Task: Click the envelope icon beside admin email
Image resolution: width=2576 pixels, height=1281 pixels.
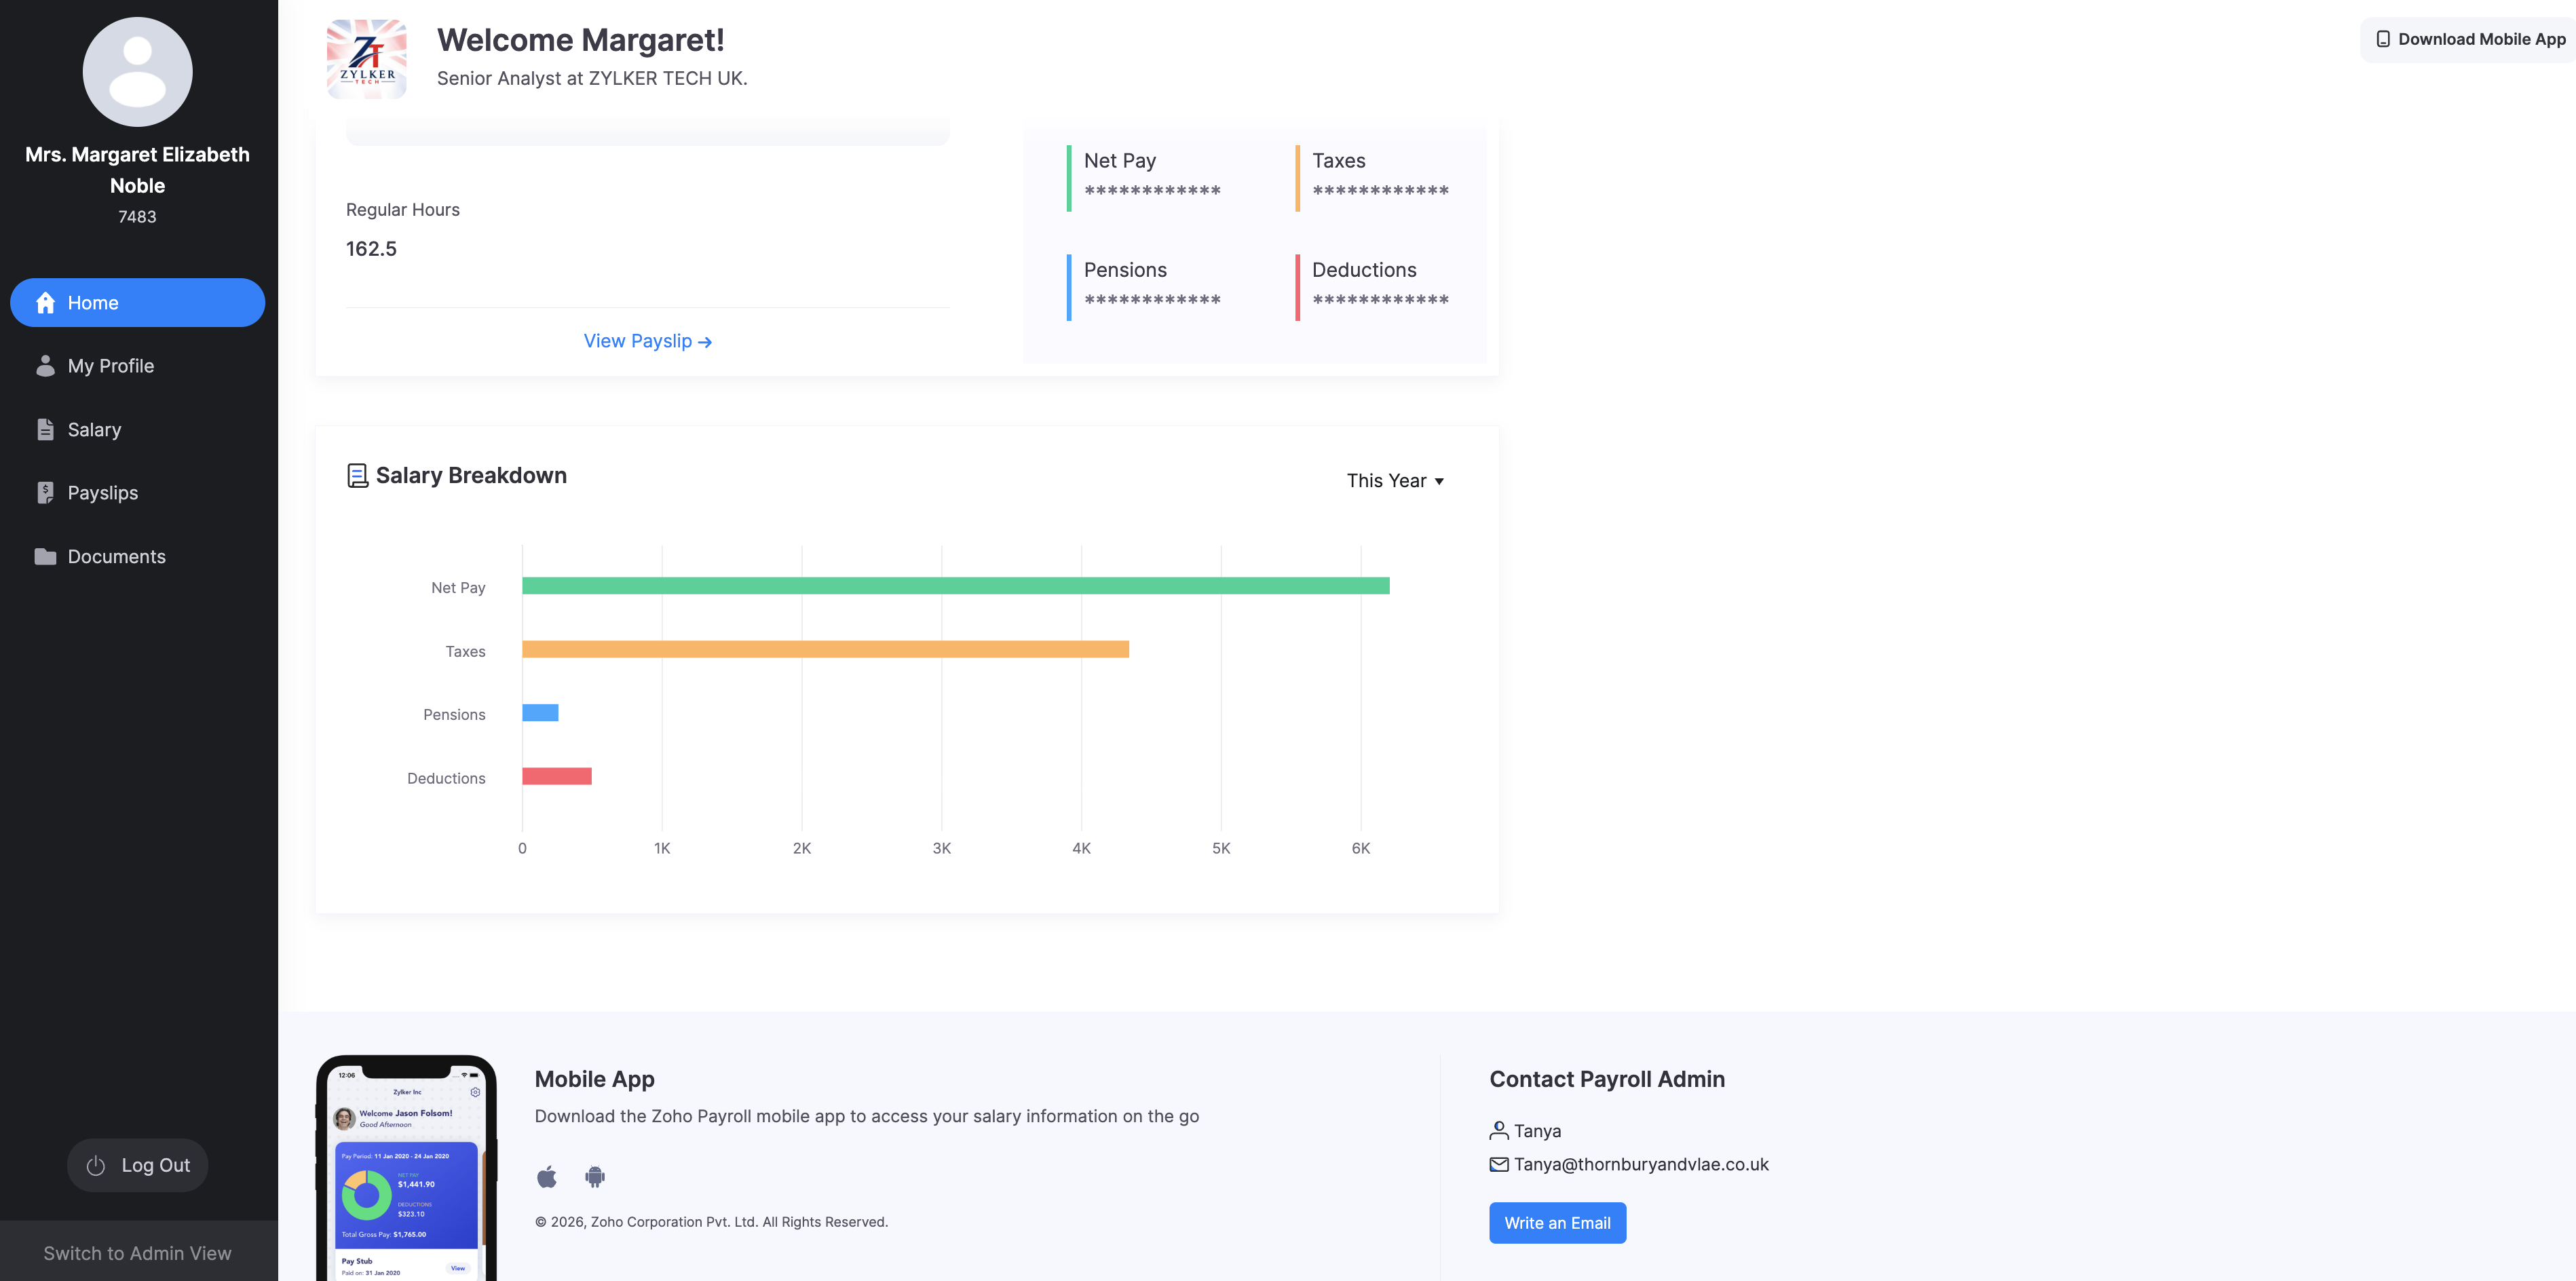Action: tap(1499, 1165)
